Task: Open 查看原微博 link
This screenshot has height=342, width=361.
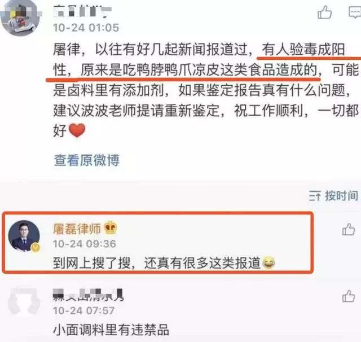Action: click(x=86, y=160)
